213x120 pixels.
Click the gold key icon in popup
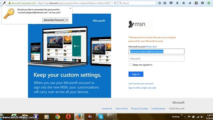pyautogui.click(x=9, y=13)
